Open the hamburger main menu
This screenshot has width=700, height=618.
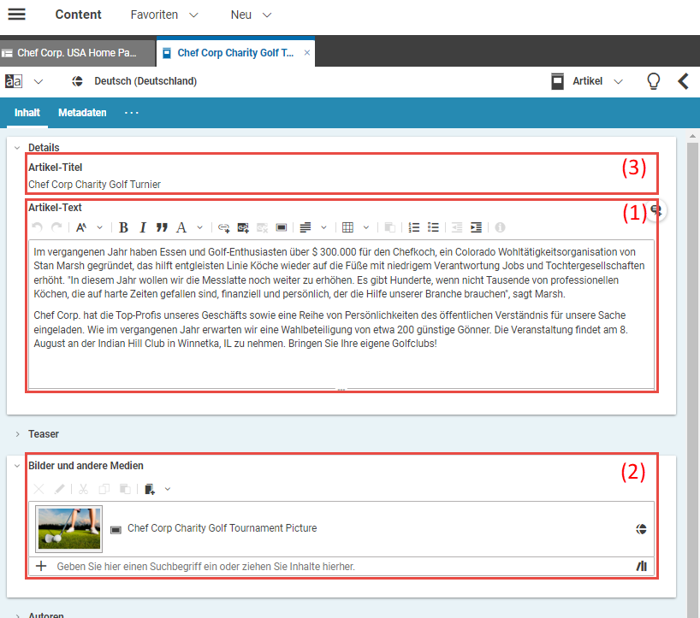[x=17, y=15]
